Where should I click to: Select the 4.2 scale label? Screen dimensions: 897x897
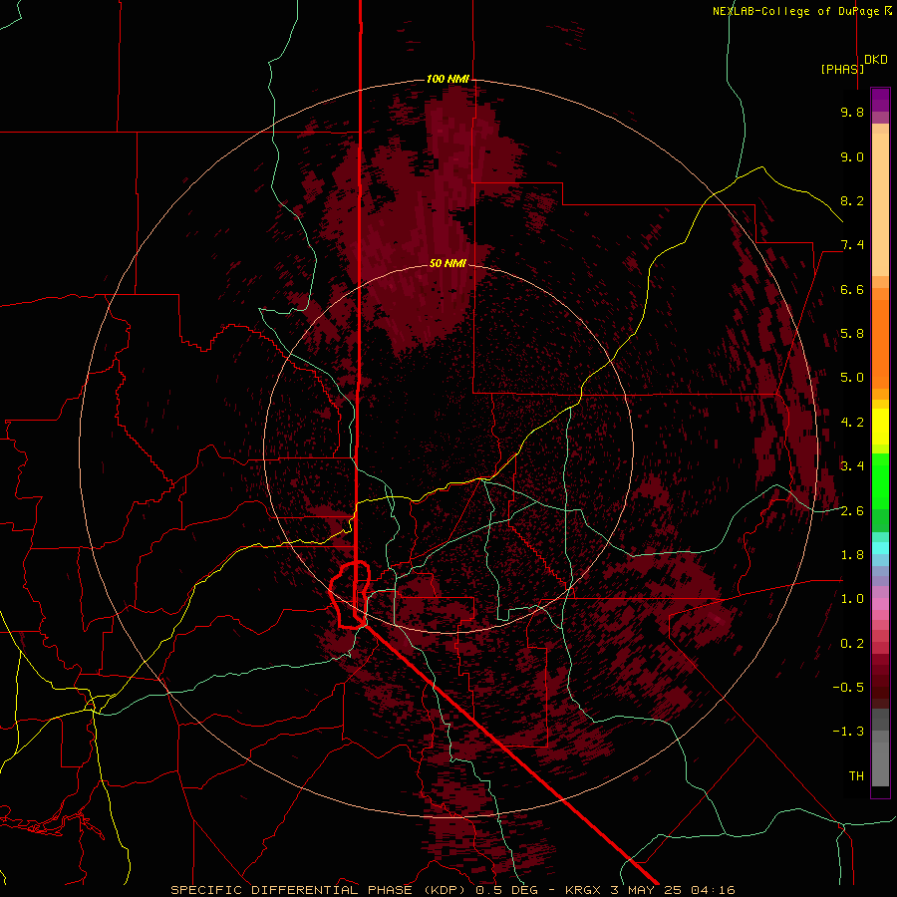(x=852, y=423)
